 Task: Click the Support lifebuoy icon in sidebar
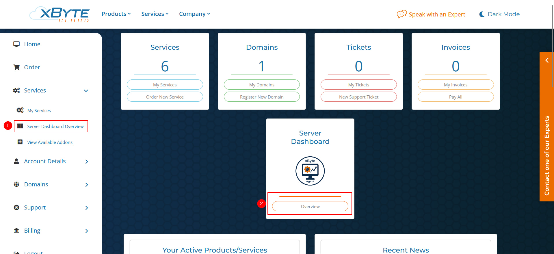pyautogui.click(x=16, y=207)
